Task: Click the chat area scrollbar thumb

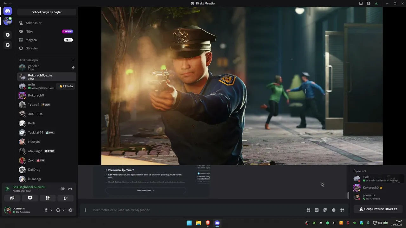Action: (x=348, y=196)
